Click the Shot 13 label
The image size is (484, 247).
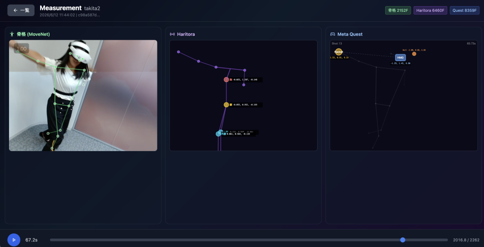pyautogui.click(x=337, y=43)
